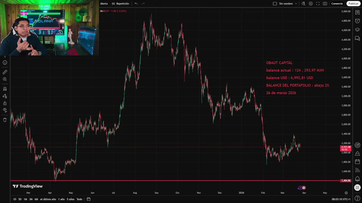The width and height of the screenshot is (362, 203).
Task: Open the Help question mark icon
Action: coord(357,199)
